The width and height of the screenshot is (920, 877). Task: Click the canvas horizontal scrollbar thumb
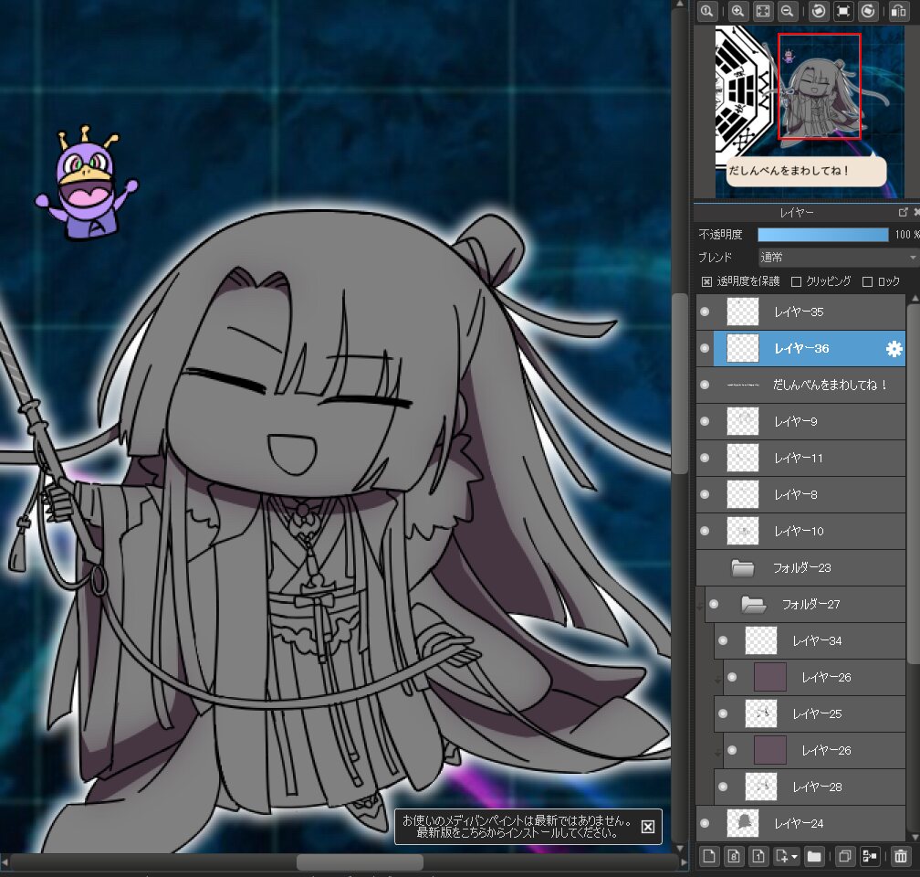tap(360, 862)
